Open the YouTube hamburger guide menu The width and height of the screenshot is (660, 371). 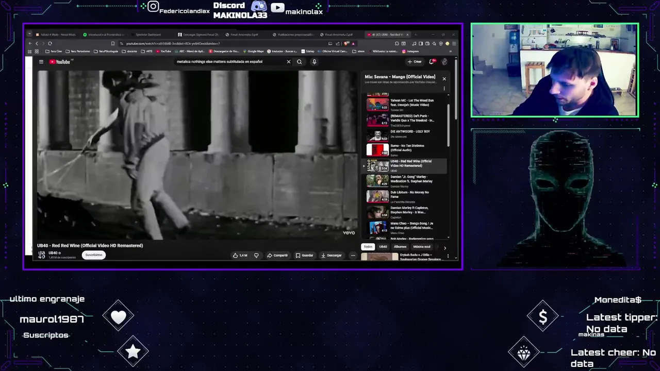41,62
